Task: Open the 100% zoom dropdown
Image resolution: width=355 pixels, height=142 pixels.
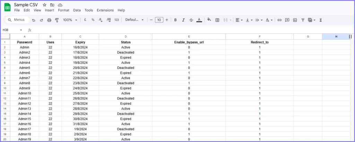Action: (70, 20)
